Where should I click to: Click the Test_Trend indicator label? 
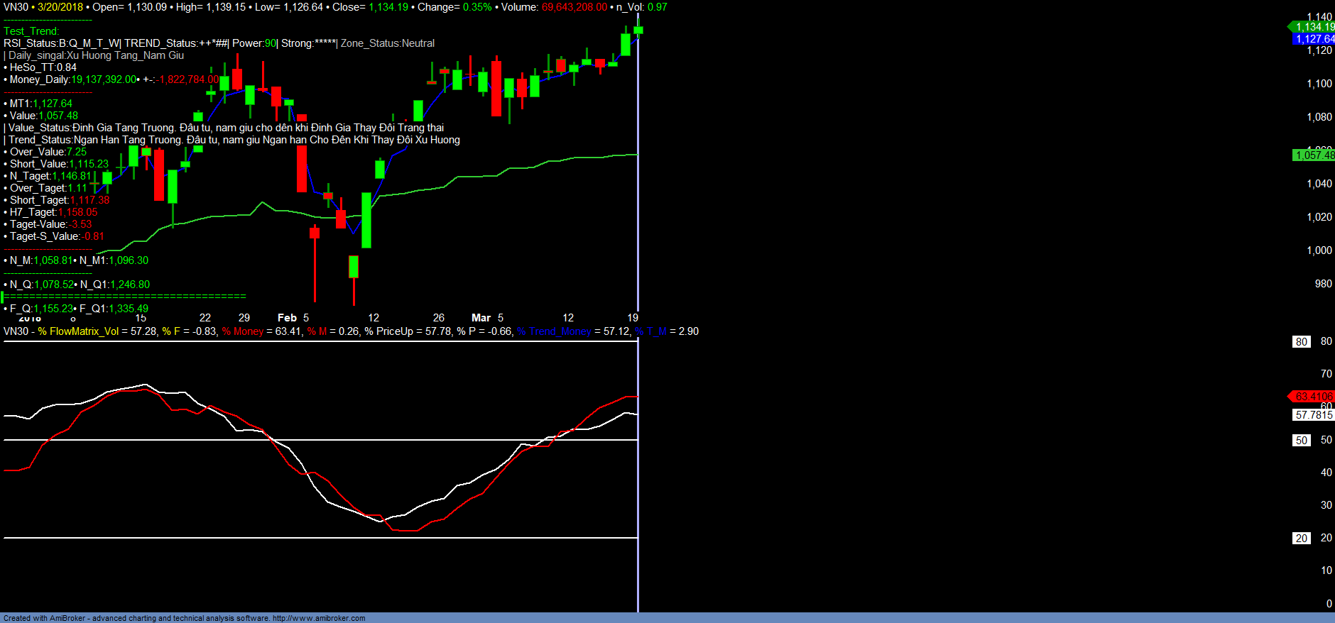31,31
